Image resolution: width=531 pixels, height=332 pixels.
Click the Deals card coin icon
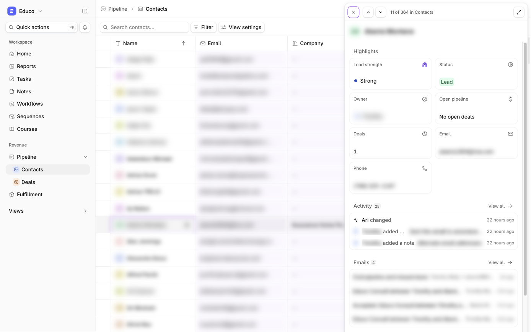tap(425, 134)
